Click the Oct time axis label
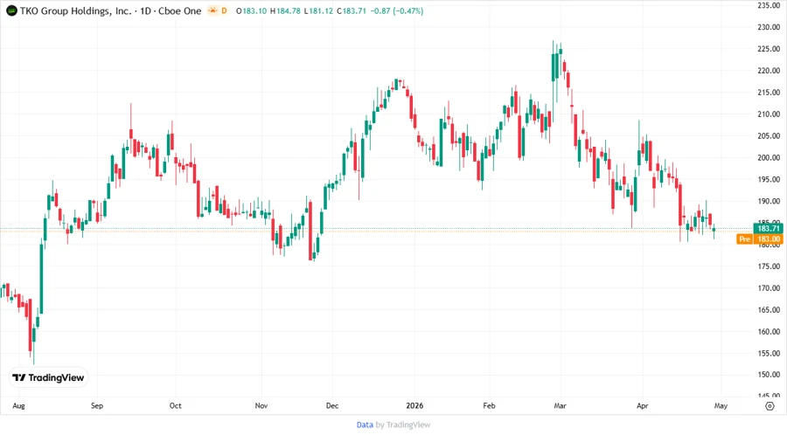 pos(175,405)
